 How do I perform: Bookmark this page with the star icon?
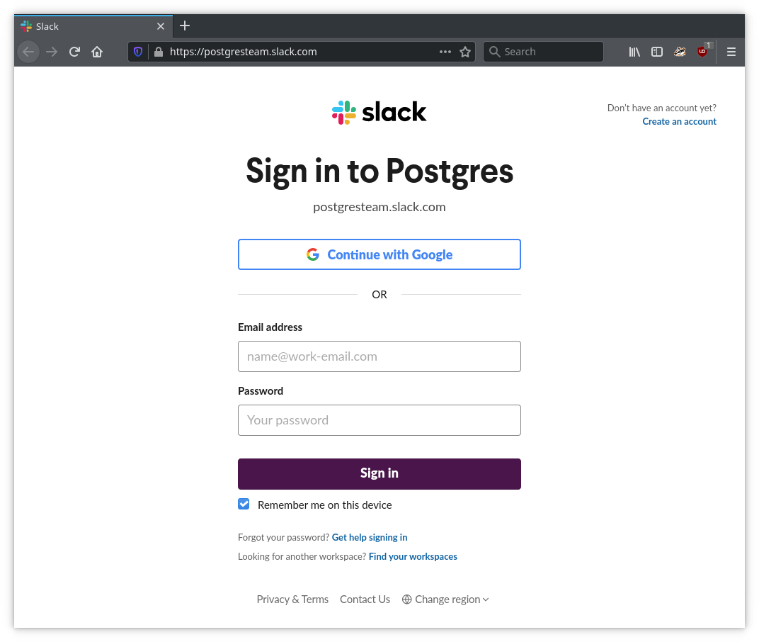[465, 52]
